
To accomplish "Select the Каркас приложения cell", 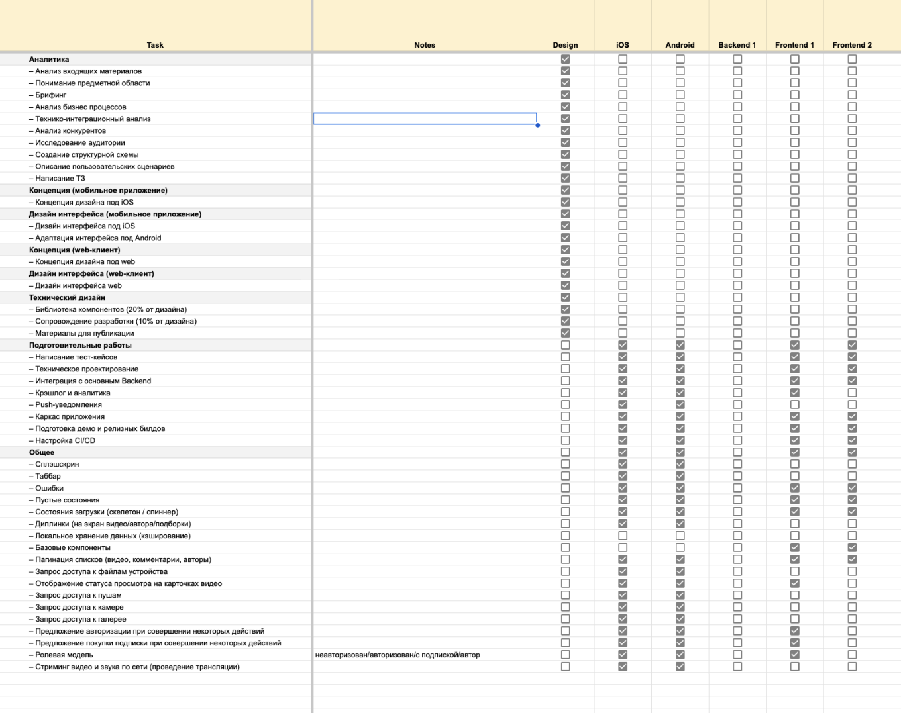I will [x=155, y=416].
